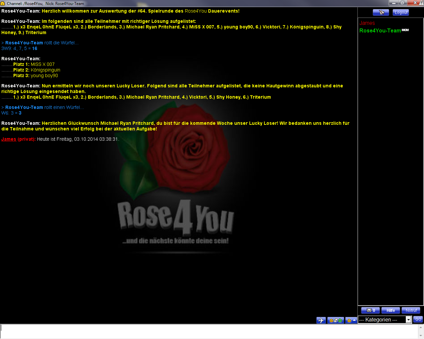Click the smiley swap icon button
Screen dimensions: 424x339
pos(335,320)
